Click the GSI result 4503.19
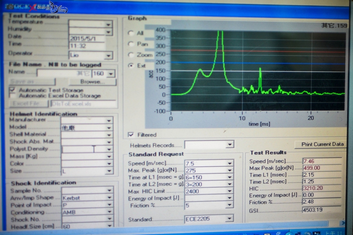The image size is (353, 235). 322,210
